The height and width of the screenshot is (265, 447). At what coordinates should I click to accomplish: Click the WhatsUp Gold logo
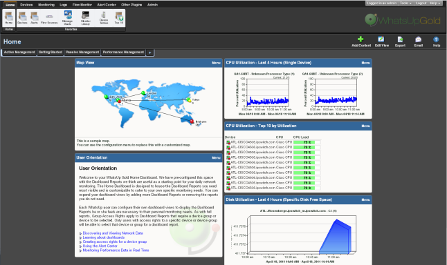(403, 21)
